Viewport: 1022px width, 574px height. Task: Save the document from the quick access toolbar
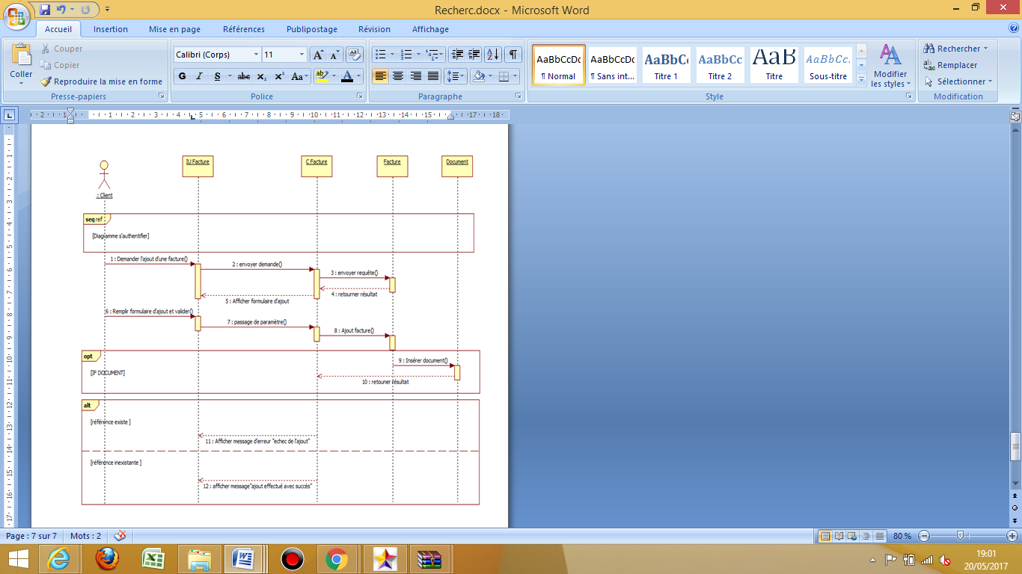click(x=45, y=10)
